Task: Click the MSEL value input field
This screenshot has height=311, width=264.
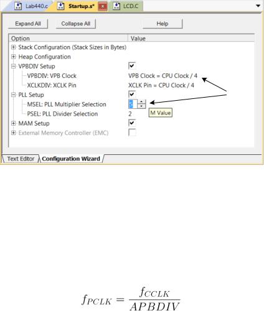Action: [133, 104]
